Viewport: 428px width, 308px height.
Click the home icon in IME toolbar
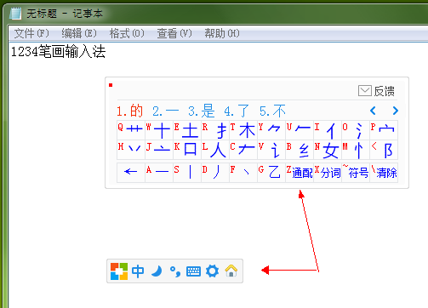pos(231,271)
